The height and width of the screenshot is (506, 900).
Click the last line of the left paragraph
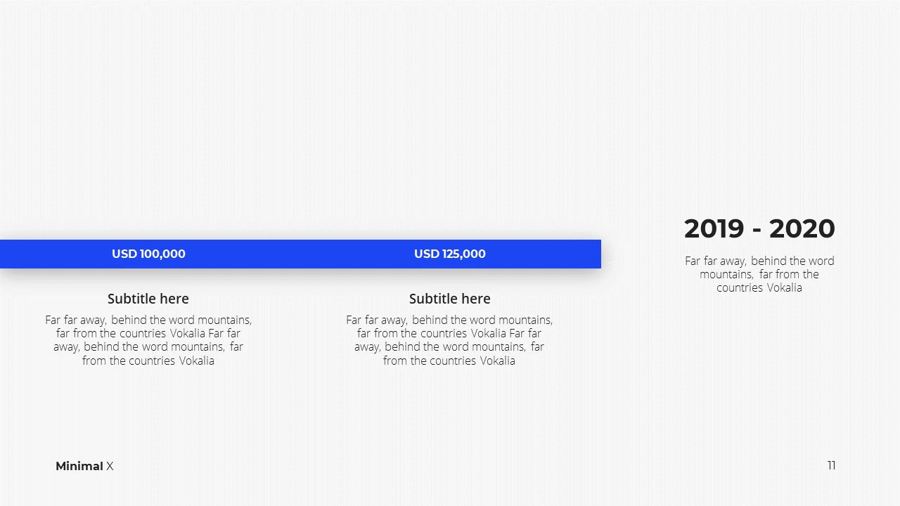(148, 361)
